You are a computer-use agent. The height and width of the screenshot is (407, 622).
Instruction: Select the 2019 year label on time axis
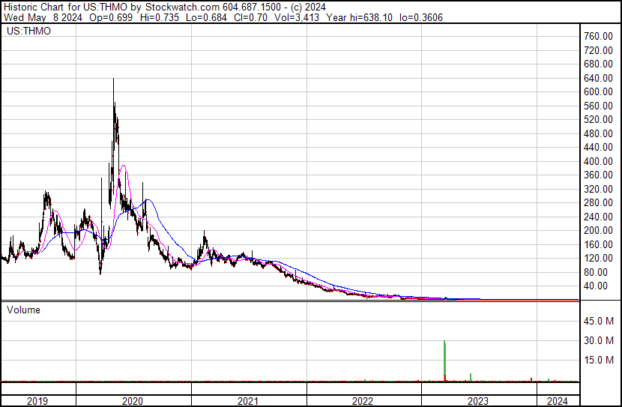[37, 401]
